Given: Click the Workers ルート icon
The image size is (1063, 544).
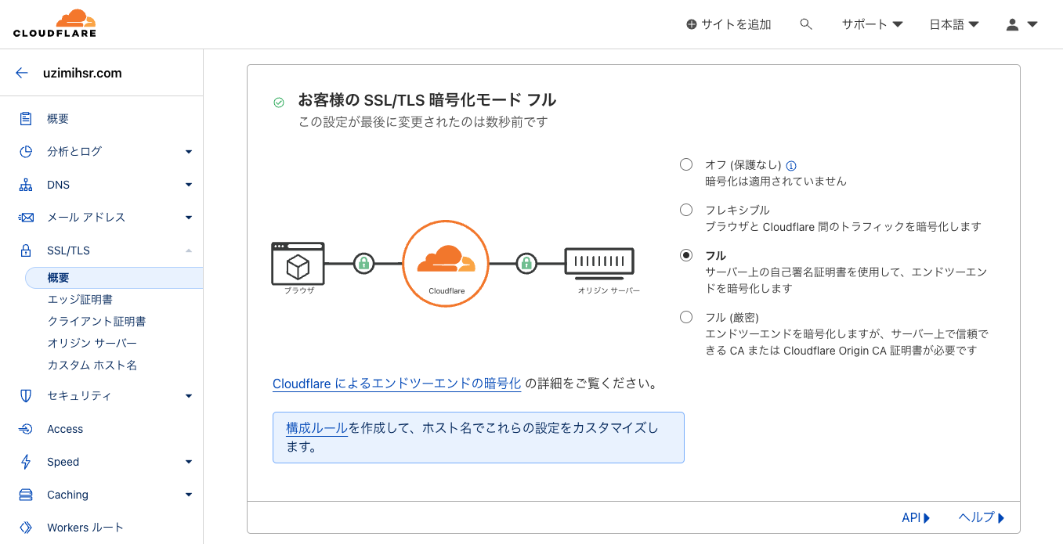Looking at the screenshot, I should (26, 528).
